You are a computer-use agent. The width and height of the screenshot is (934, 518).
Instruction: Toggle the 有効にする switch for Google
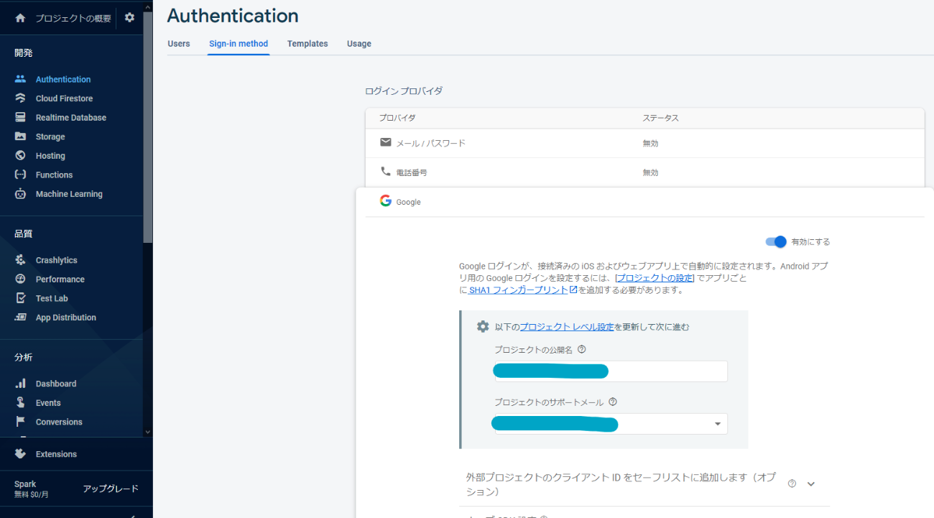(776, 241)
